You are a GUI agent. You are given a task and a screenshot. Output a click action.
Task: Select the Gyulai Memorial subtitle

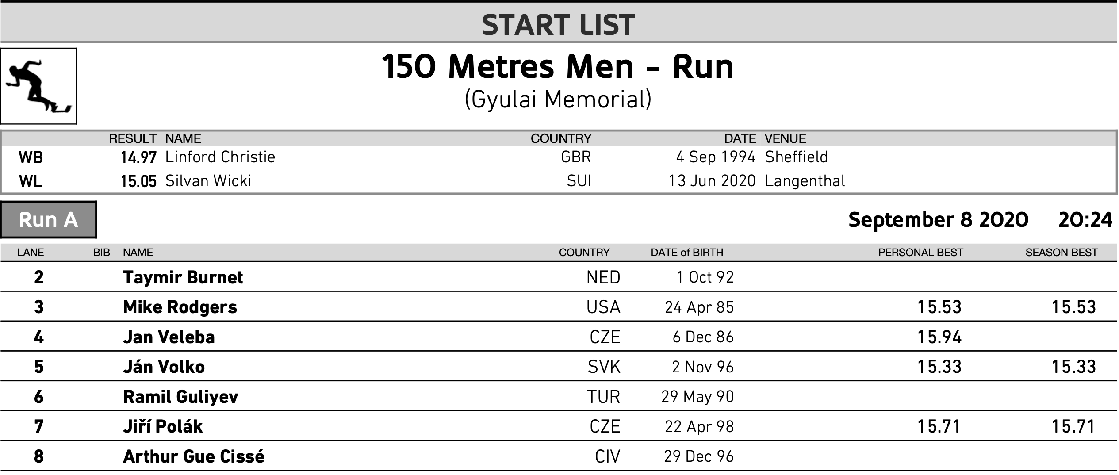[x=558, y=100]
